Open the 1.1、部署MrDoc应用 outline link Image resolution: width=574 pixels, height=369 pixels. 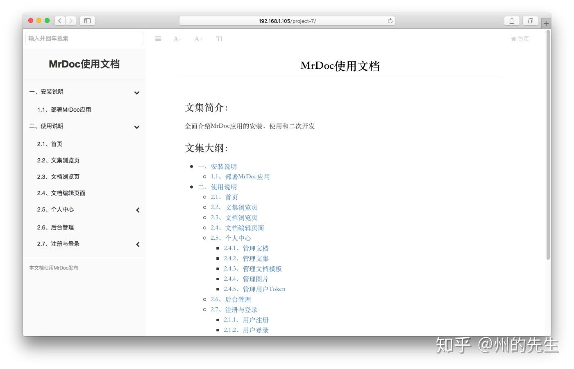click(240, 176)
